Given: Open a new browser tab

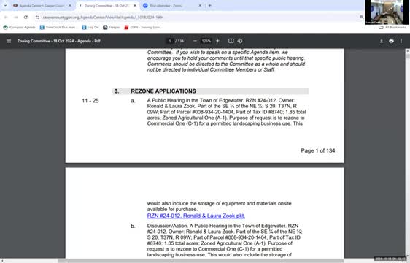Looking at the screenshot, I should 209,6.
